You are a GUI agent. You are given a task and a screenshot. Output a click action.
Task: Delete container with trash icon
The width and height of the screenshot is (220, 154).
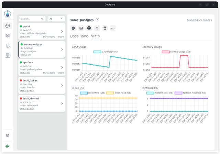[x=105, y=28]
